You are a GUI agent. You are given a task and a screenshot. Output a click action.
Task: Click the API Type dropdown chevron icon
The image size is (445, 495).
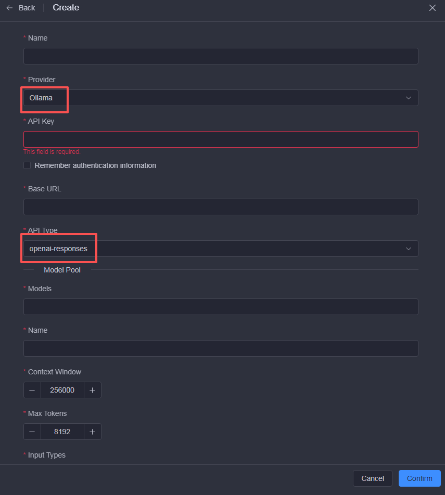tap(409, 249)
